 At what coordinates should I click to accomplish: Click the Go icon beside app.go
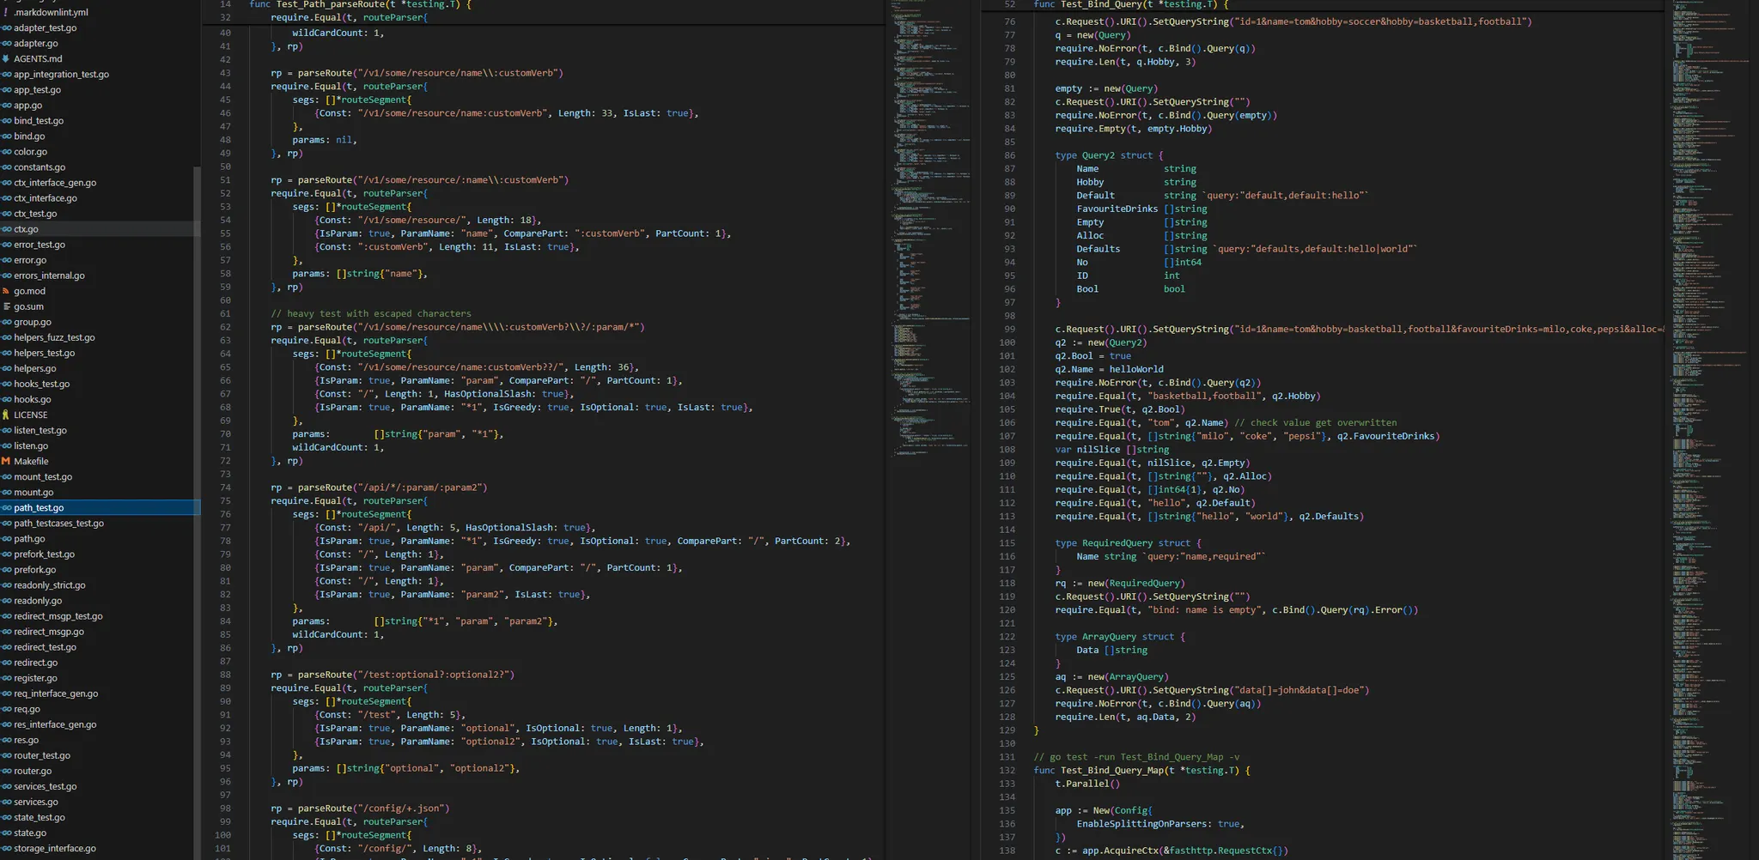click(x=6, y=106)
